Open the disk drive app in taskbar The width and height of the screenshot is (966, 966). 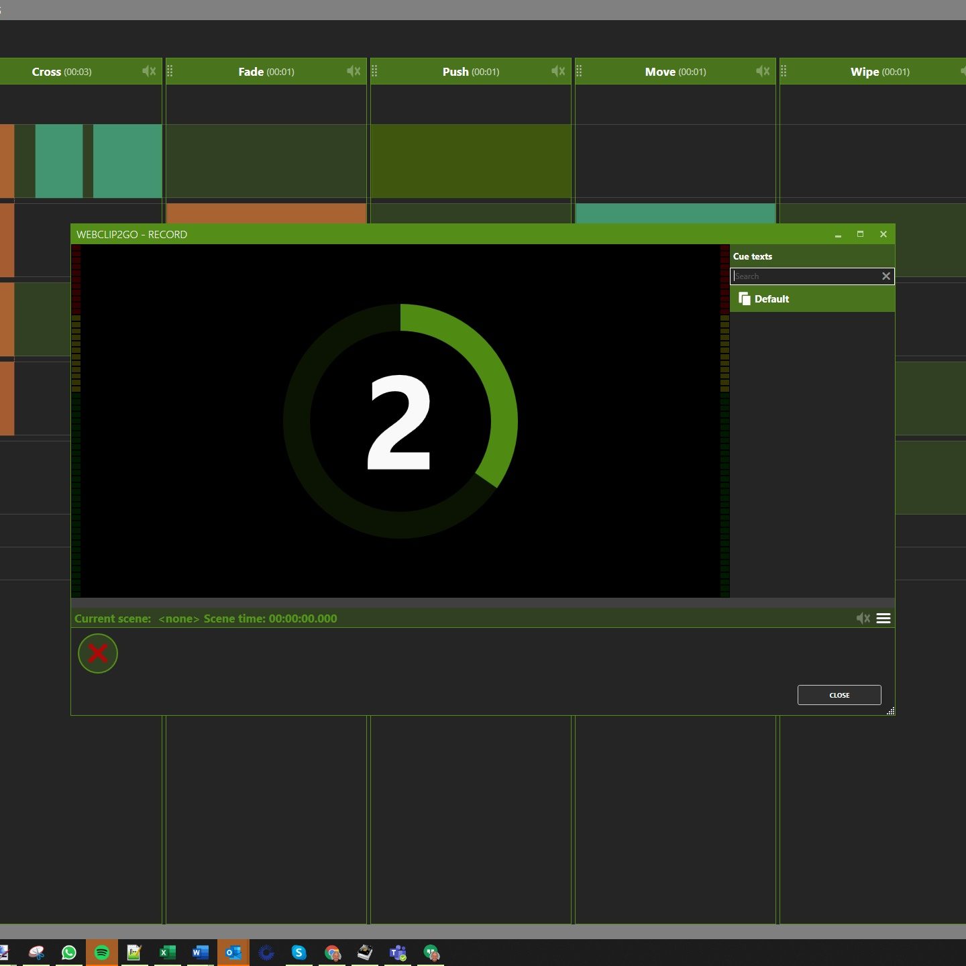[x=365, y=953]
